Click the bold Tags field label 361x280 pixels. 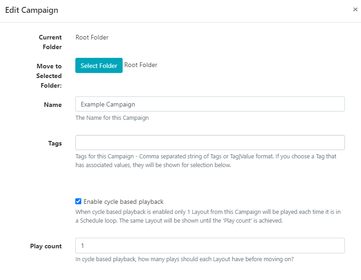[55, 143]
